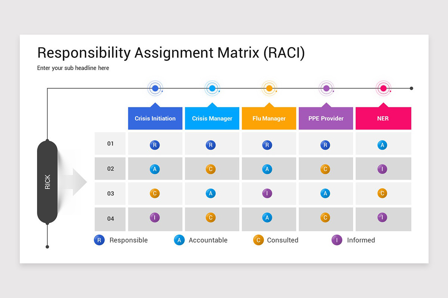This screenshot has height=298, width=448.
Task: Click the NER column header
Action: 383,118
